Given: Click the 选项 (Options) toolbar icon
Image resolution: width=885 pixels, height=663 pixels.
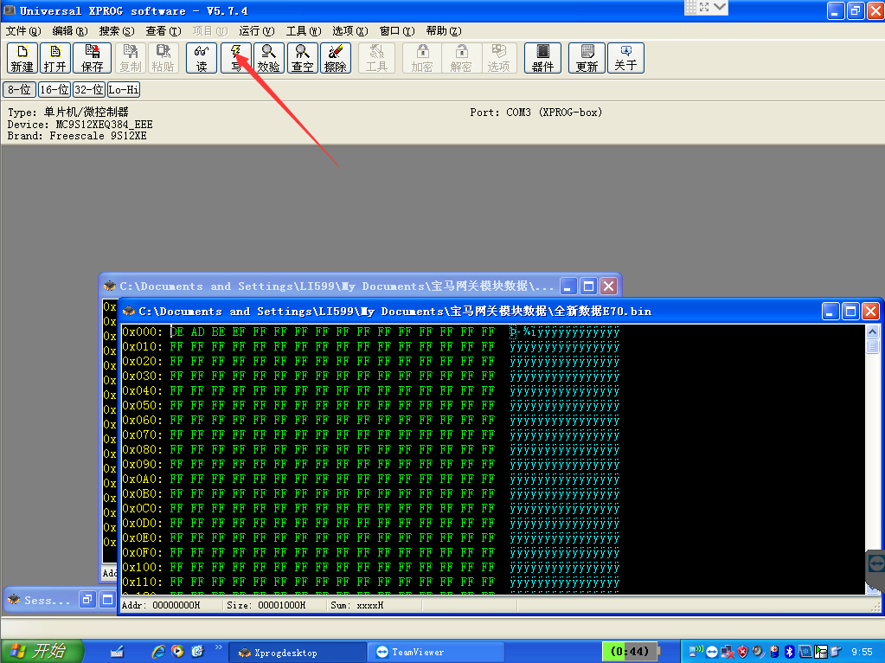Looking at the screenshot, I should pyautogui.click(x=498, y=58).
